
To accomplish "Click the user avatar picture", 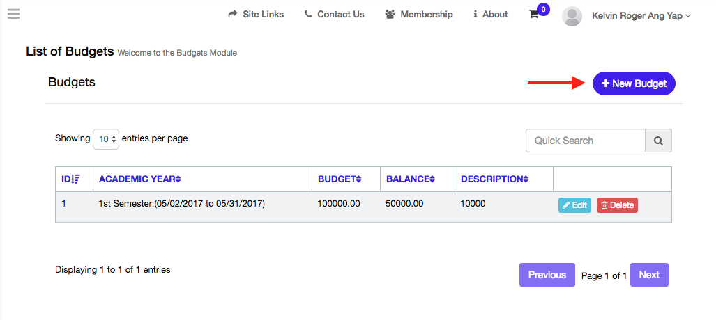I will pos(572,16).
